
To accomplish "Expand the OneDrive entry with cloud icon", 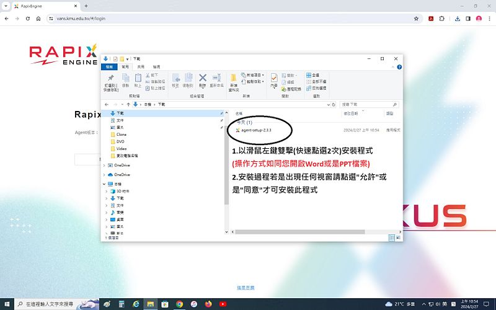I will click(104, 175).
